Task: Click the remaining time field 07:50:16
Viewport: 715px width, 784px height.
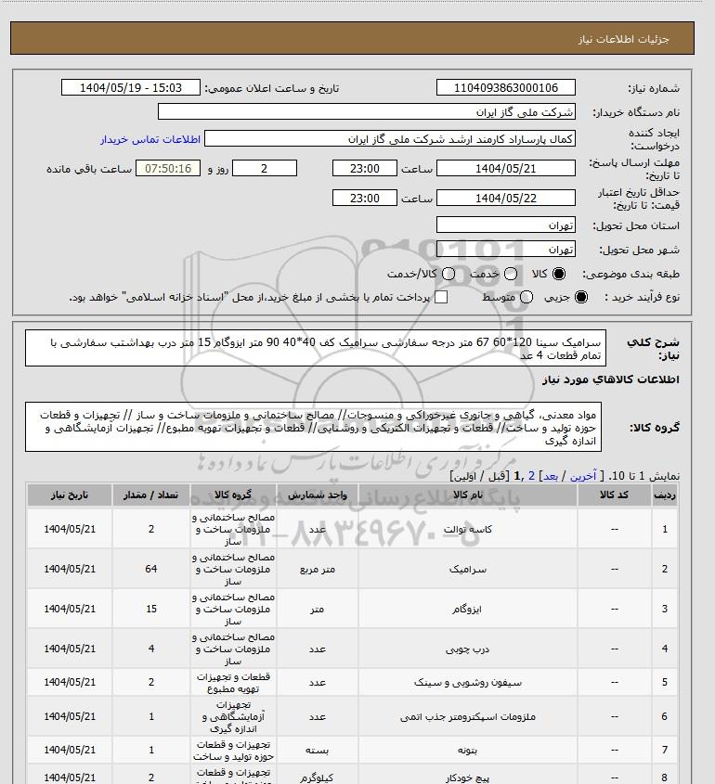Action: point(168,168)
